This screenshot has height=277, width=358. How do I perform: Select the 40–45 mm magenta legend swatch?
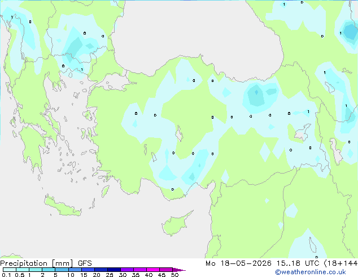point(153,270)
